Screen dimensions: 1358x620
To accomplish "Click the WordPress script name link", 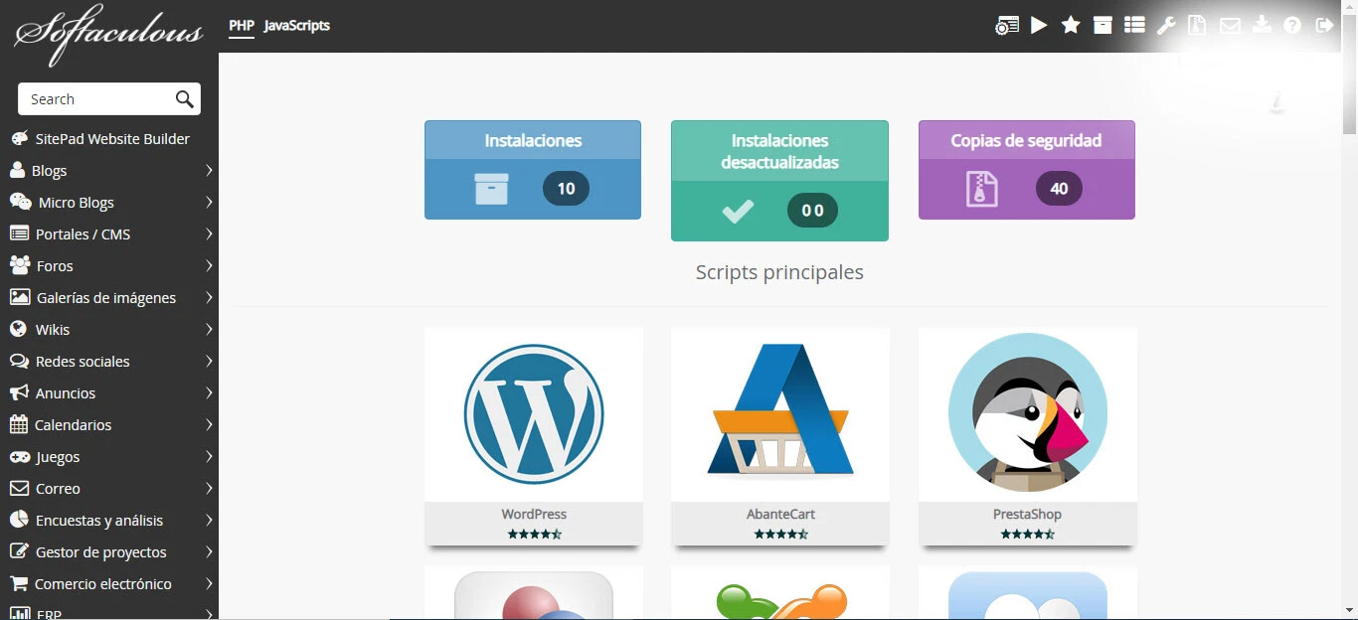I will 534,514.
